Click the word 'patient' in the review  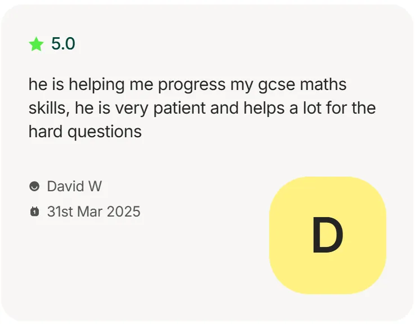point(180,109)
